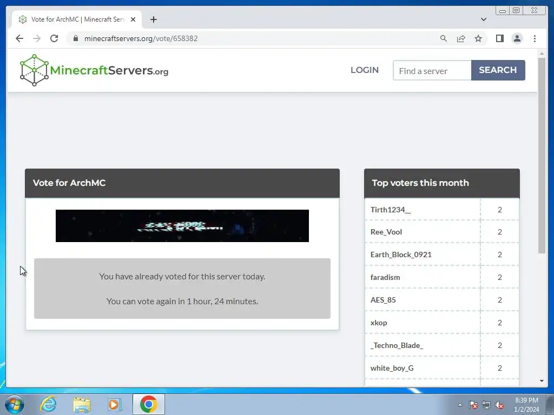The image size is (554, 415).
Task: Click the Chrome taskbar icon
Action: point(148,404)
